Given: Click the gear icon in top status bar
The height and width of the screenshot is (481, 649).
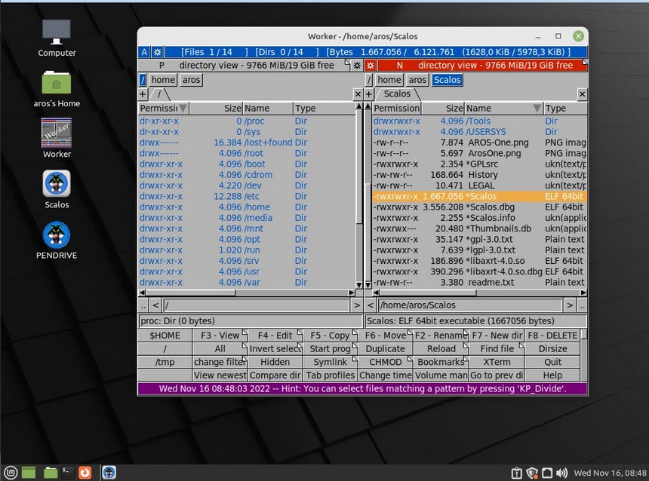Looking at the screenshot, I should 157,52.
